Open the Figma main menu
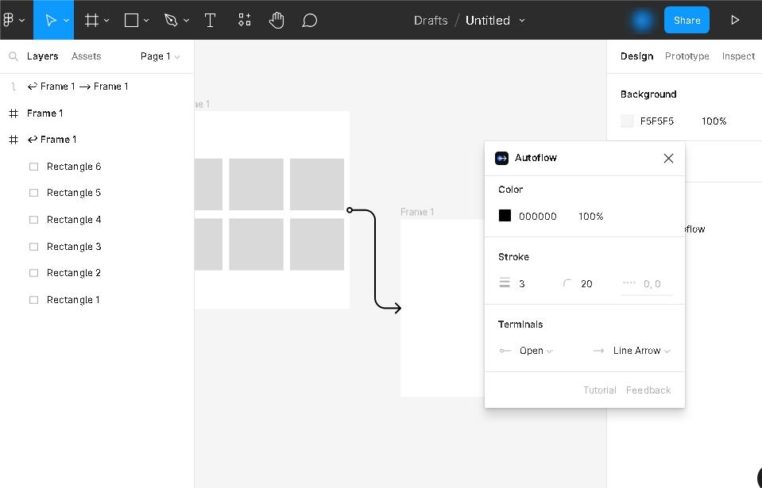762x488 pixels. point(14,20)
